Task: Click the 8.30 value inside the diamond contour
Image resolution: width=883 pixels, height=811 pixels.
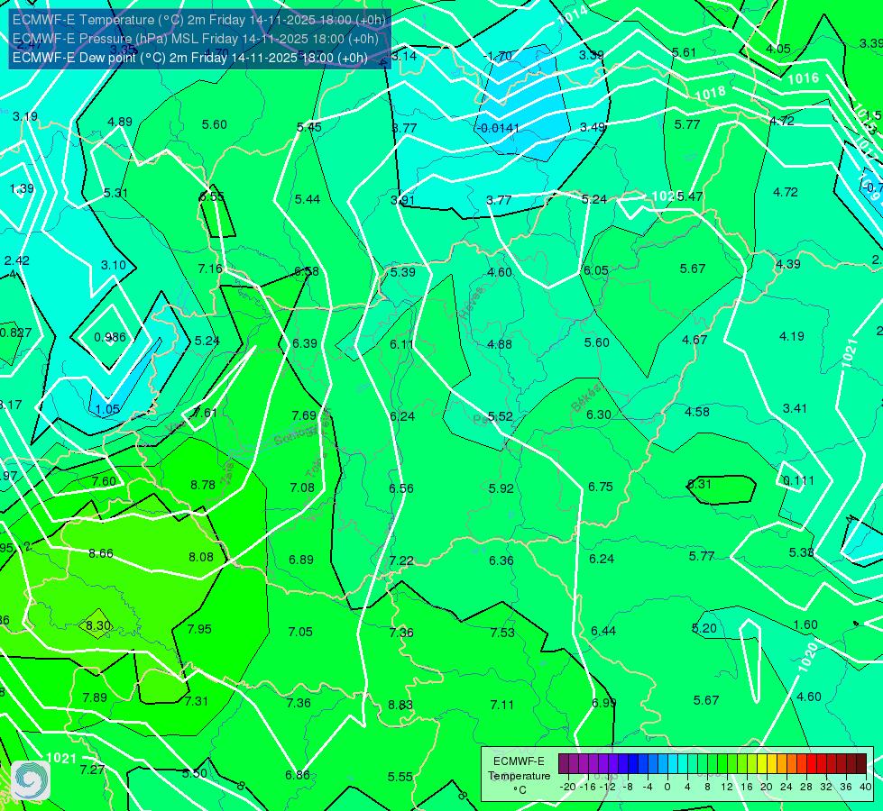Action: click(98, 625)
